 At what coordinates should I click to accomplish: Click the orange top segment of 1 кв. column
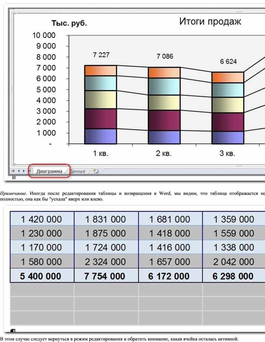click(100, 70)
